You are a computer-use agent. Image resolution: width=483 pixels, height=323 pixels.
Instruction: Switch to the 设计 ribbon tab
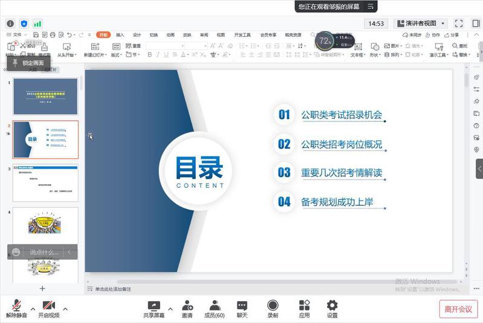click(137, 35)
